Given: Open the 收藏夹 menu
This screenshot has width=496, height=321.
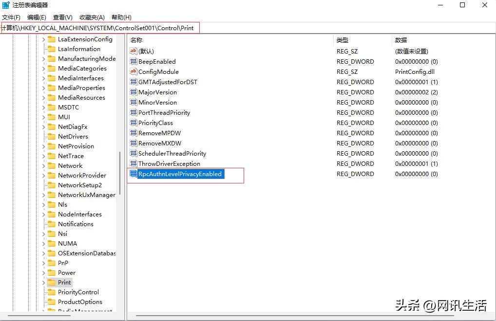Looking at the screenshot, I should tap(92, 17).
